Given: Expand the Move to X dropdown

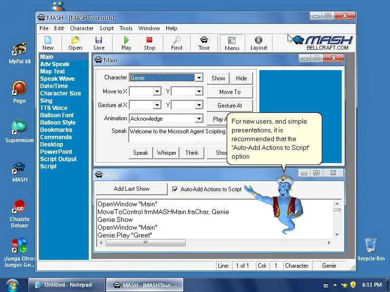Looking at the screenshot, I should [x=157, y=91].
